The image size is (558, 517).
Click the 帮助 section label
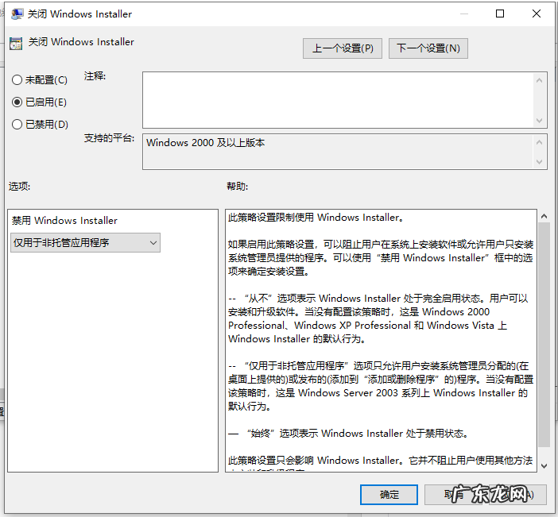click(x=238, y=186)
